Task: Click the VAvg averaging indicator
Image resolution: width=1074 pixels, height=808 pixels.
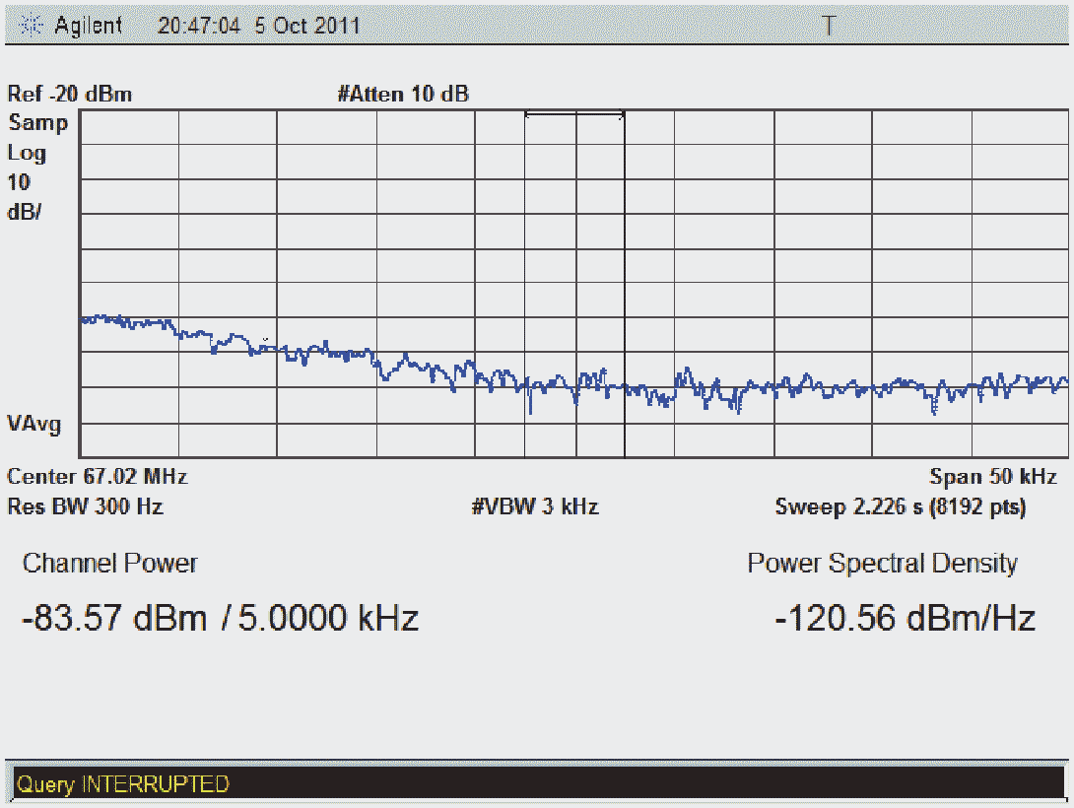Action: 34,425
